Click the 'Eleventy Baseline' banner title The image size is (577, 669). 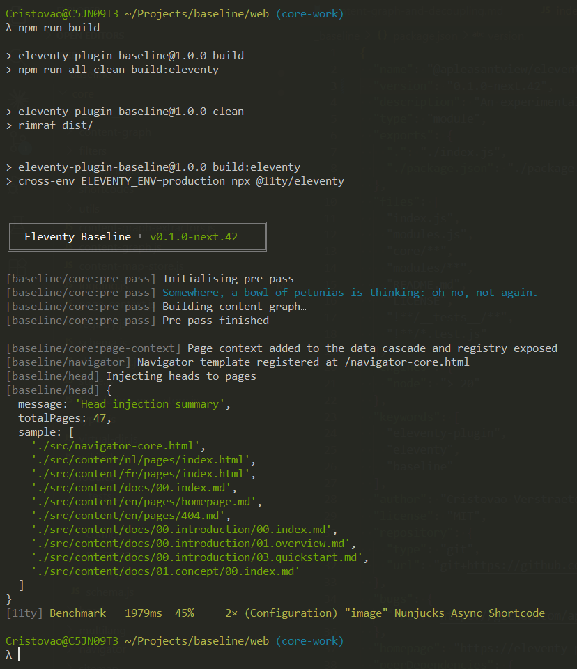(77, 237)
